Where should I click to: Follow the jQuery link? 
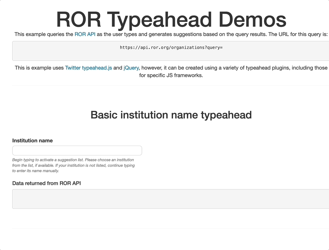(131, 68)
